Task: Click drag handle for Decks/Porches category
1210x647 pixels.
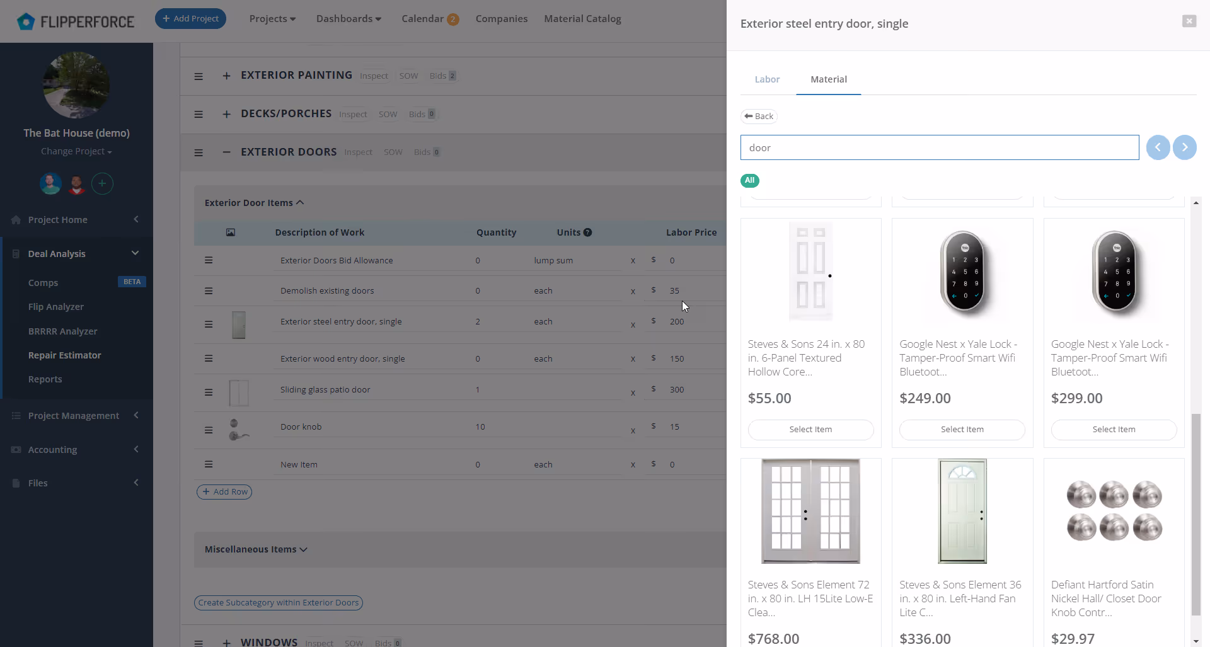Action: [x=199, y=114]
